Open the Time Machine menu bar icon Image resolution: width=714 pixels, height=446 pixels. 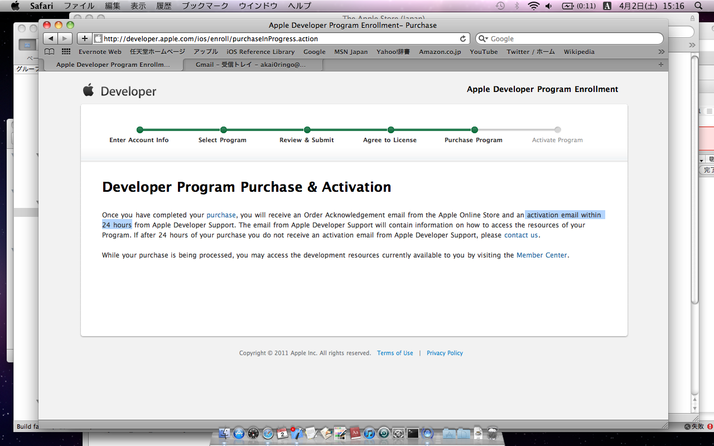pyautogui.click(x=500, y=6)
